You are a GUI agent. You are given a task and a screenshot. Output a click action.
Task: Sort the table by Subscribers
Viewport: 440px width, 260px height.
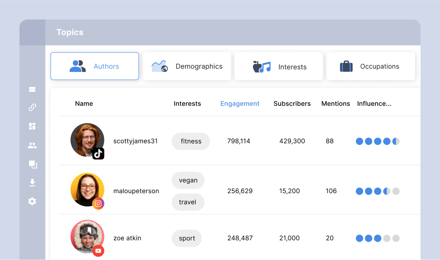point(292,103)
